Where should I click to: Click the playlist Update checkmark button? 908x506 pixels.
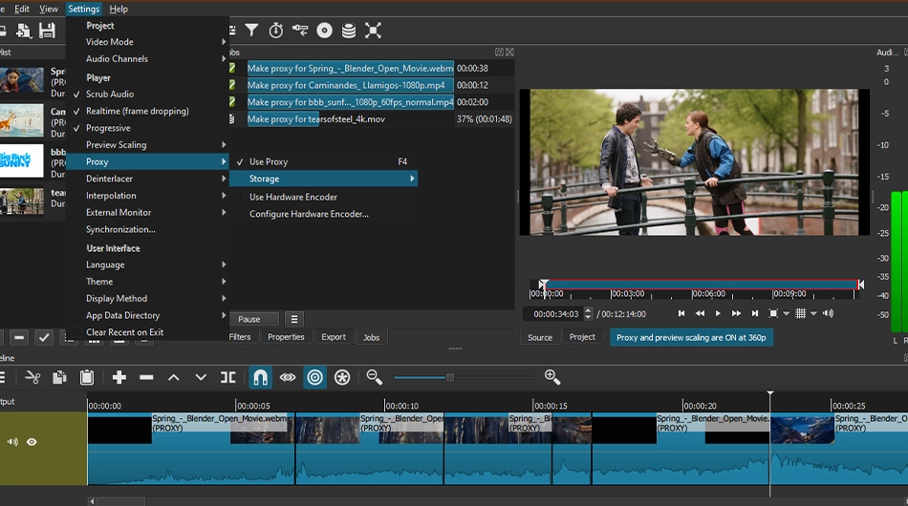click(x=44, y=337)
